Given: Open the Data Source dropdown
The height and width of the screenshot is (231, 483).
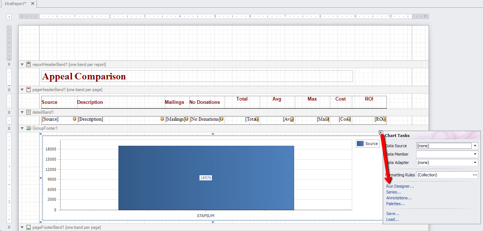Looking at the screenshot, I should point(475,146).
